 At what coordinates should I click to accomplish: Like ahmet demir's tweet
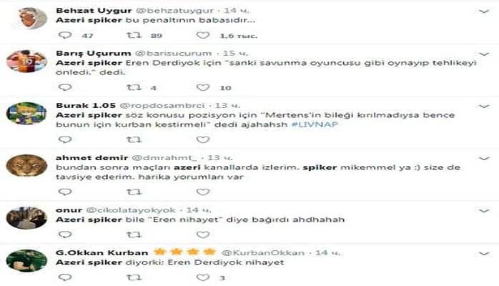[203, 192]
